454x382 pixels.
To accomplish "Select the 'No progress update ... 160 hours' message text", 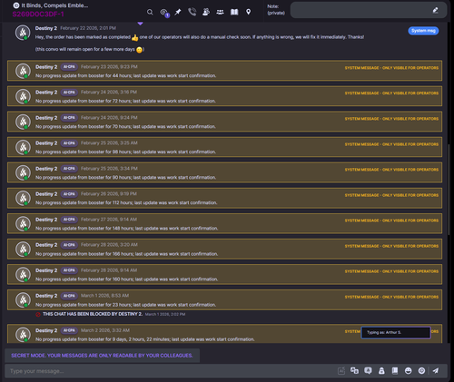I will pos(127,279).
